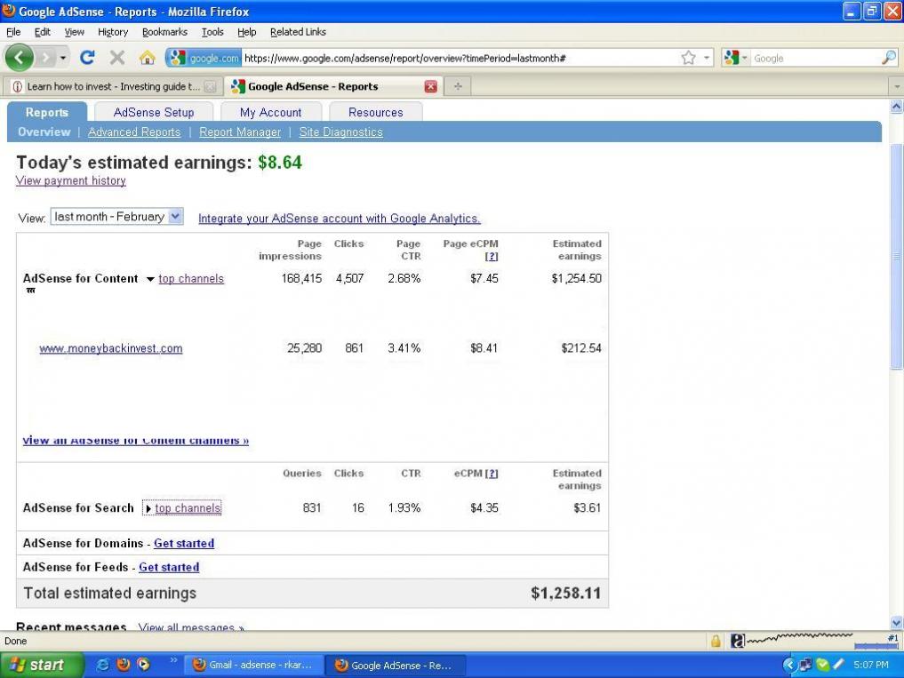Click the Page eCPM help question mark

coord(492,257)
